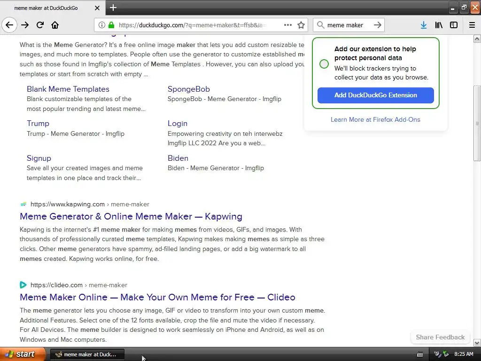Click the kapwing.com meme-maker URL
481x361 pixels.
(90, 204)
